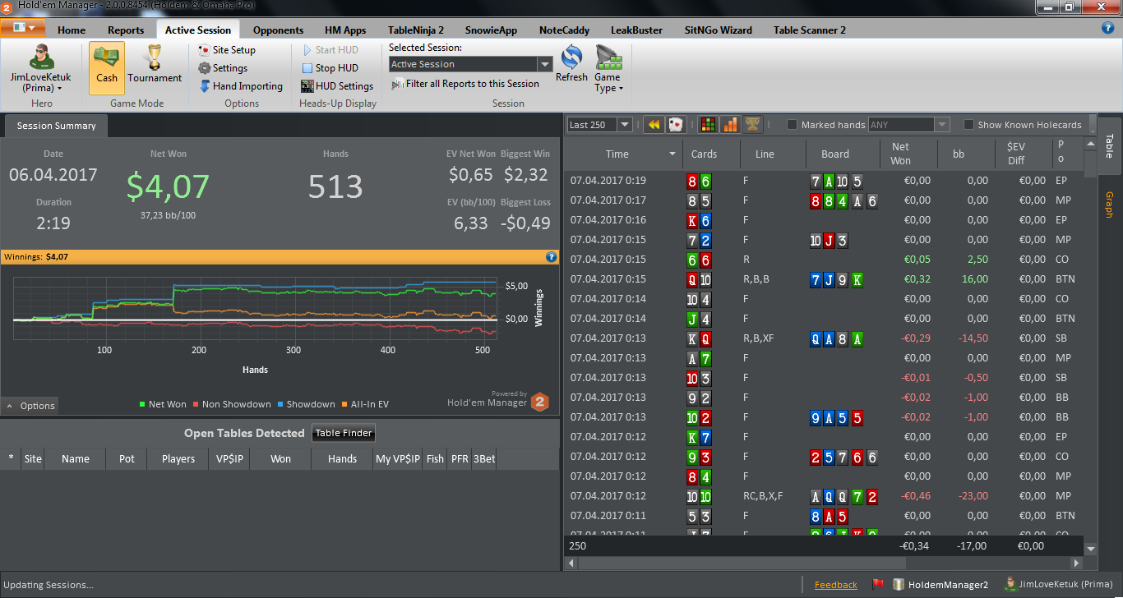Sort open tables by Players column

(178, 459)
